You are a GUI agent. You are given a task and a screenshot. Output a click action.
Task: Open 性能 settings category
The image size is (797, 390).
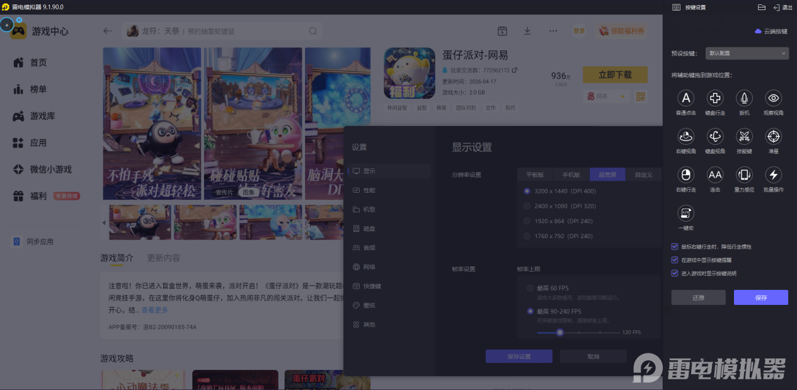point(389,190)
